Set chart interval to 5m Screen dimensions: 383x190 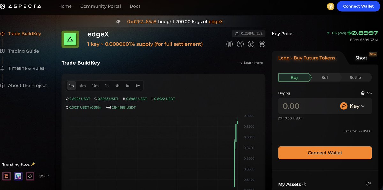(x=83, y=86)
